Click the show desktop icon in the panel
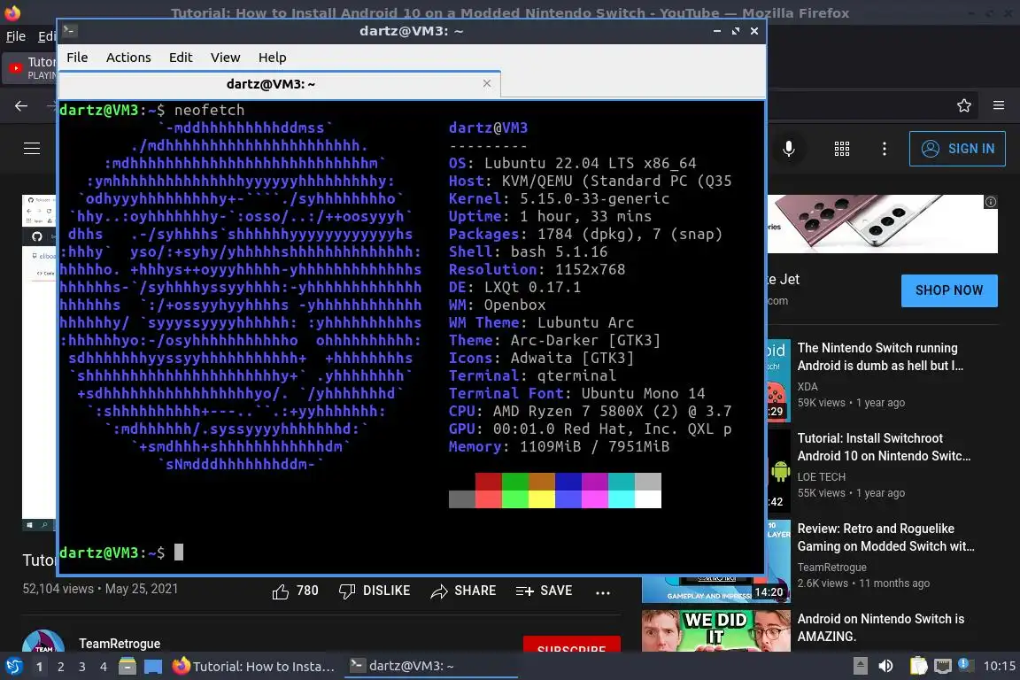The width and height of the screenshot is (1020, 680). click(153, 666)
